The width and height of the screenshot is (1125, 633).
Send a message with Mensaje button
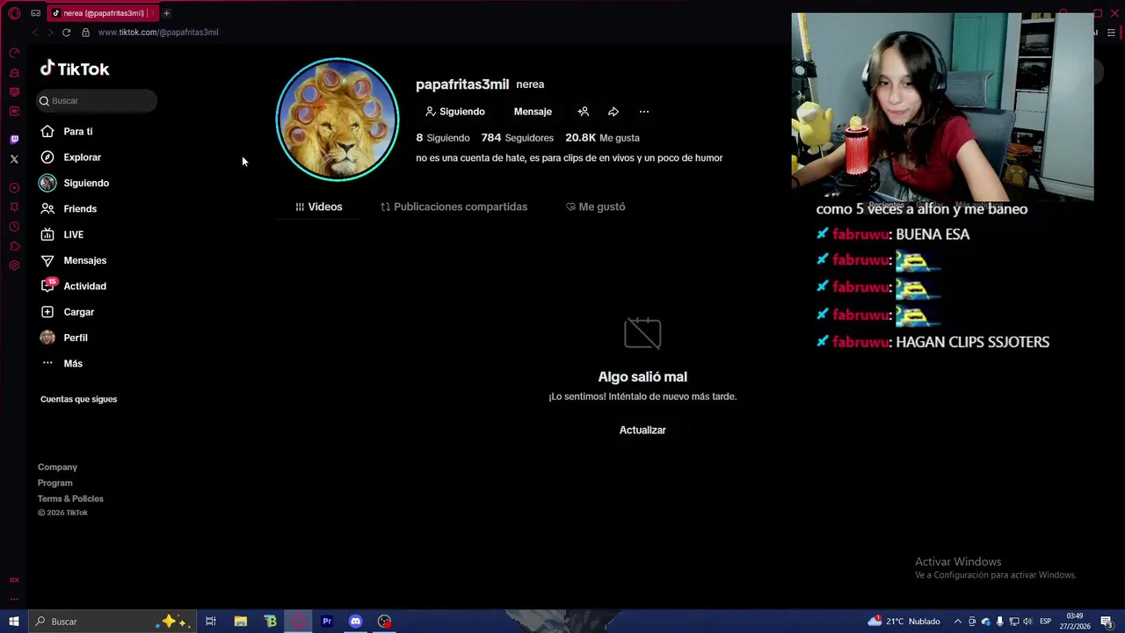point(533,112)
